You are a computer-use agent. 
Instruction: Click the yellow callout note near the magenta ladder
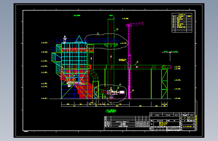(122, 60)
